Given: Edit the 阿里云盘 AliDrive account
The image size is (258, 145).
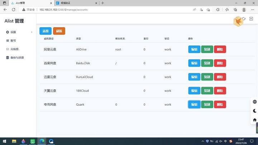Looking at the screenshot, I should pos(194,49).
